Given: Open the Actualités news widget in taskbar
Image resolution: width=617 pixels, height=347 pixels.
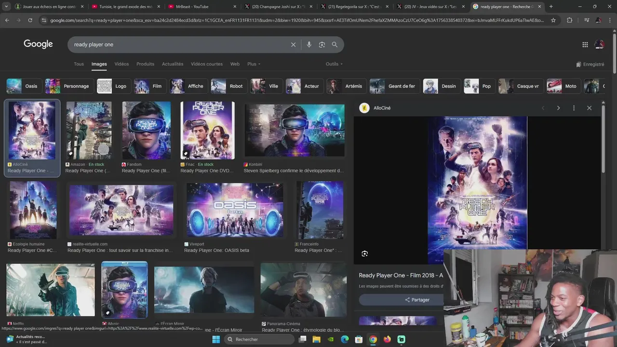Looking at the screenshot, I should pyautogui.click(x=27, y=339).
